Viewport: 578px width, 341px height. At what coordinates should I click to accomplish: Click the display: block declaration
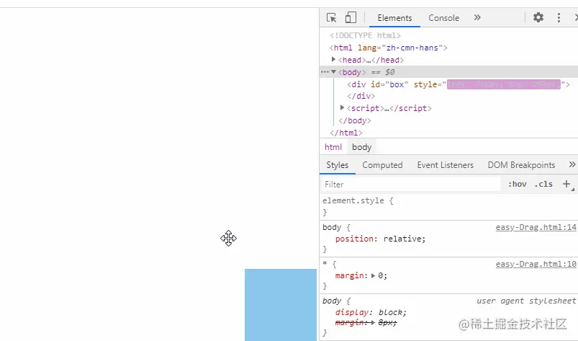click(371, 312)
